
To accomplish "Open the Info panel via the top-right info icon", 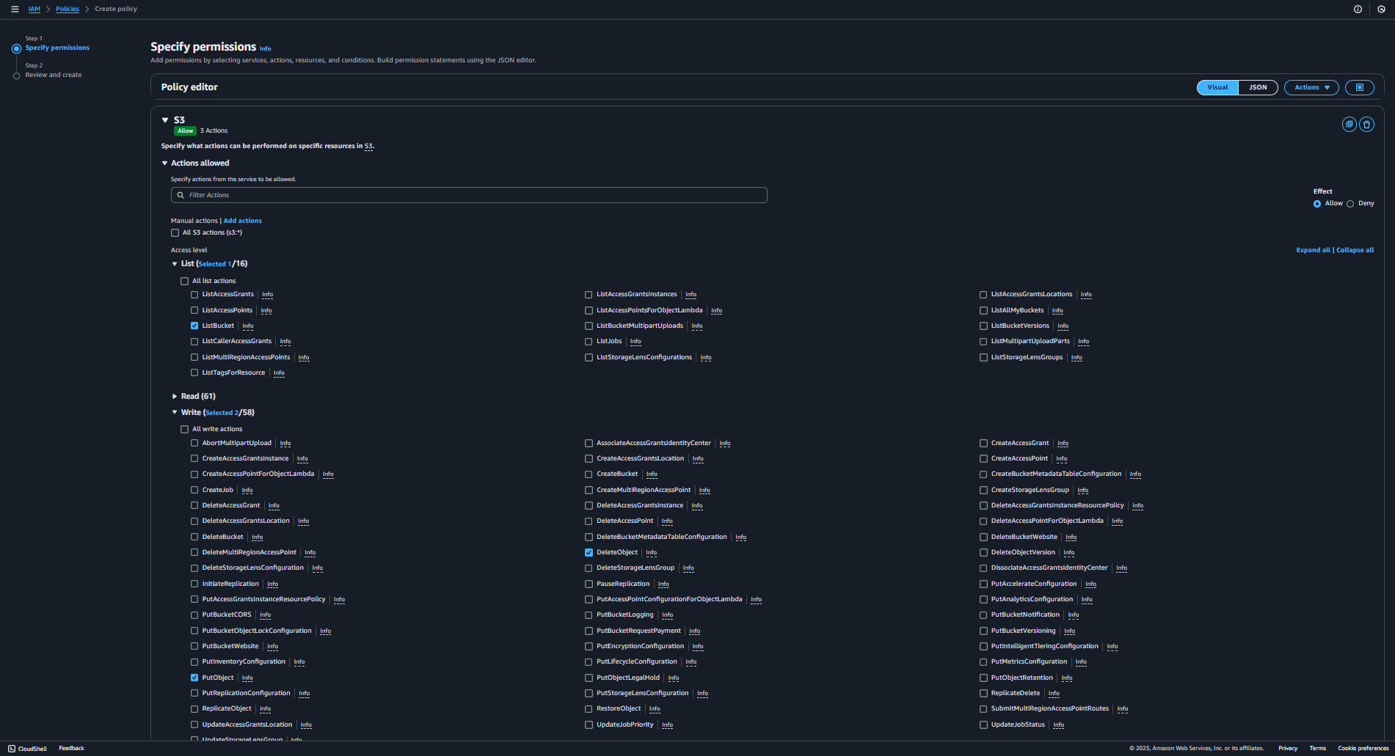I will click(x=1357, y=9).
